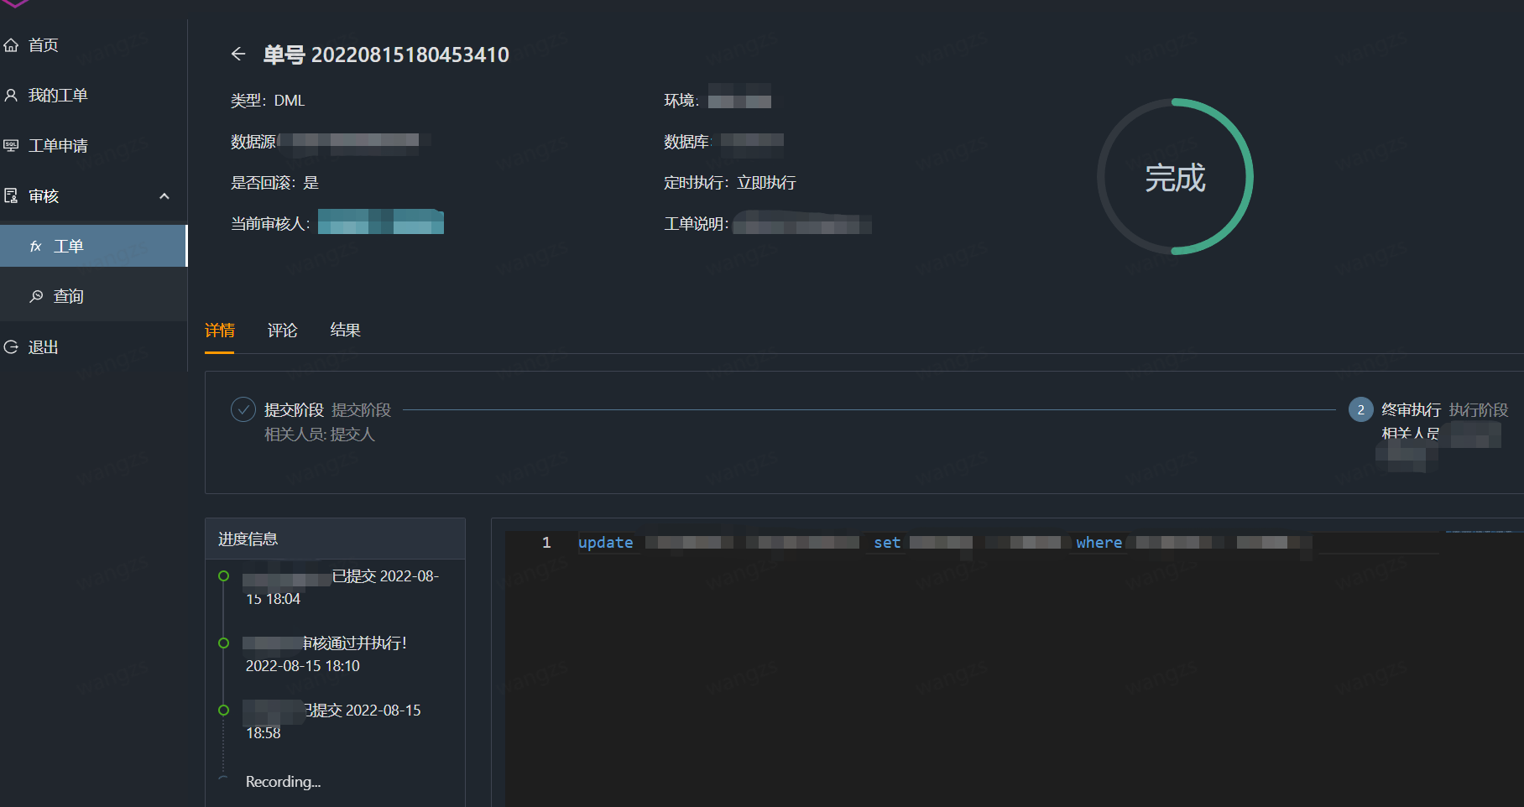Select 查询 submenu item

(x=93, y=297)
